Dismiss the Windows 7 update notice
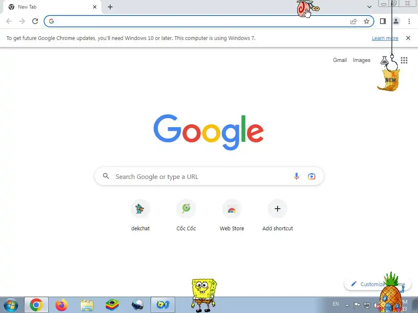The image size is (418, 313). pyautogui.click(x=408, y=38)
